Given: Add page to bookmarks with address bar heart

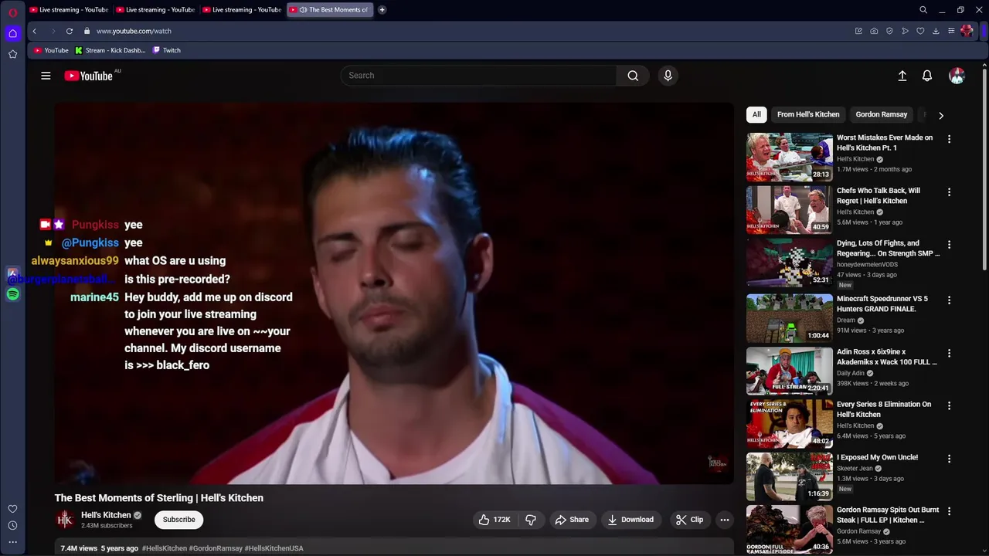Looking at the screenshot, I should click(x=920, y=31).
